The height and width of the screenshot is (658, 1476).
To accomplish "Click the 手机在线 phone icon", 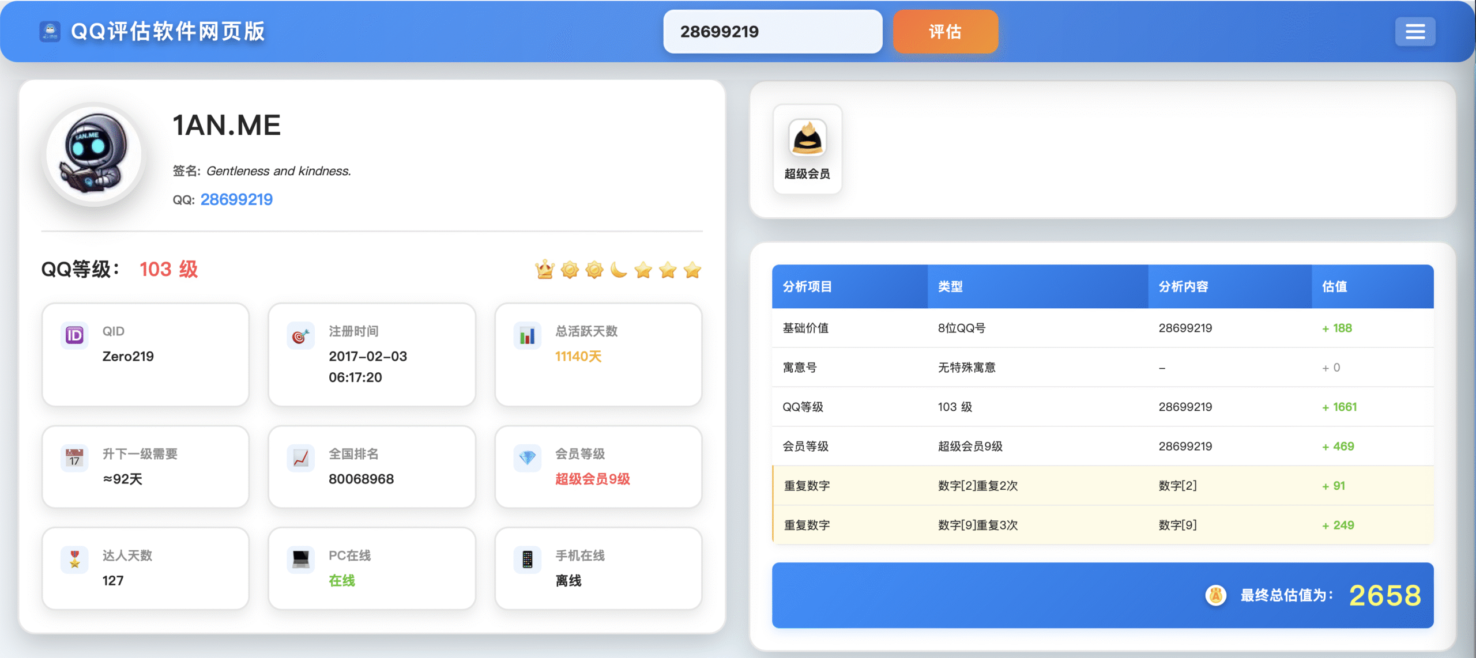I will pyautogui.click(x=527, y=559).
